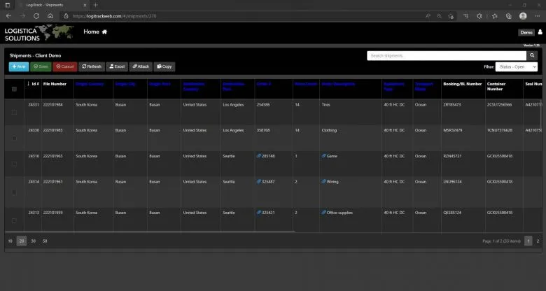Click file number 222101959
The image size is (546, 291).
point(53,213)
